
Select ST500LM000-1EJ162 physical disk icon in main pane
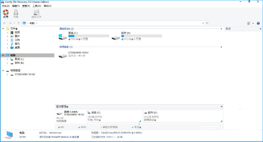click(63, 56)
